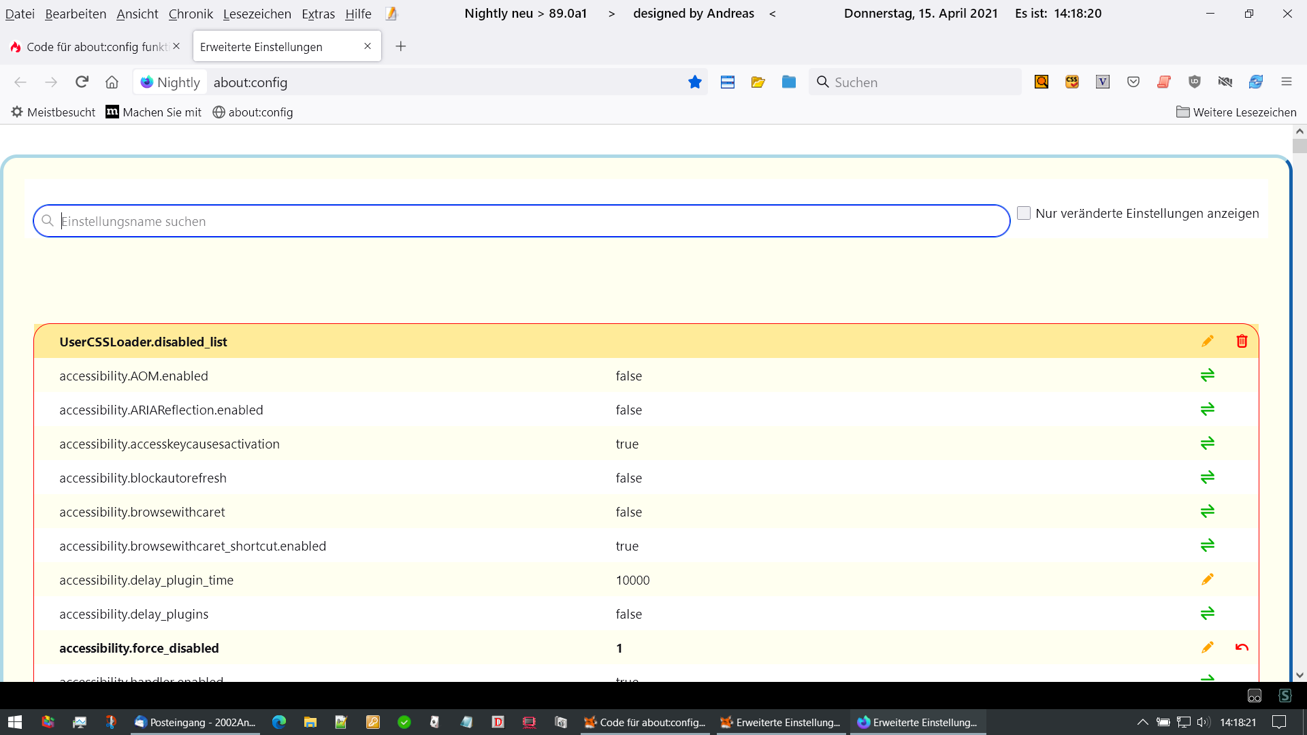Delete the UserCSSLoader.disabled_list preference

[x=1242, y=341]
